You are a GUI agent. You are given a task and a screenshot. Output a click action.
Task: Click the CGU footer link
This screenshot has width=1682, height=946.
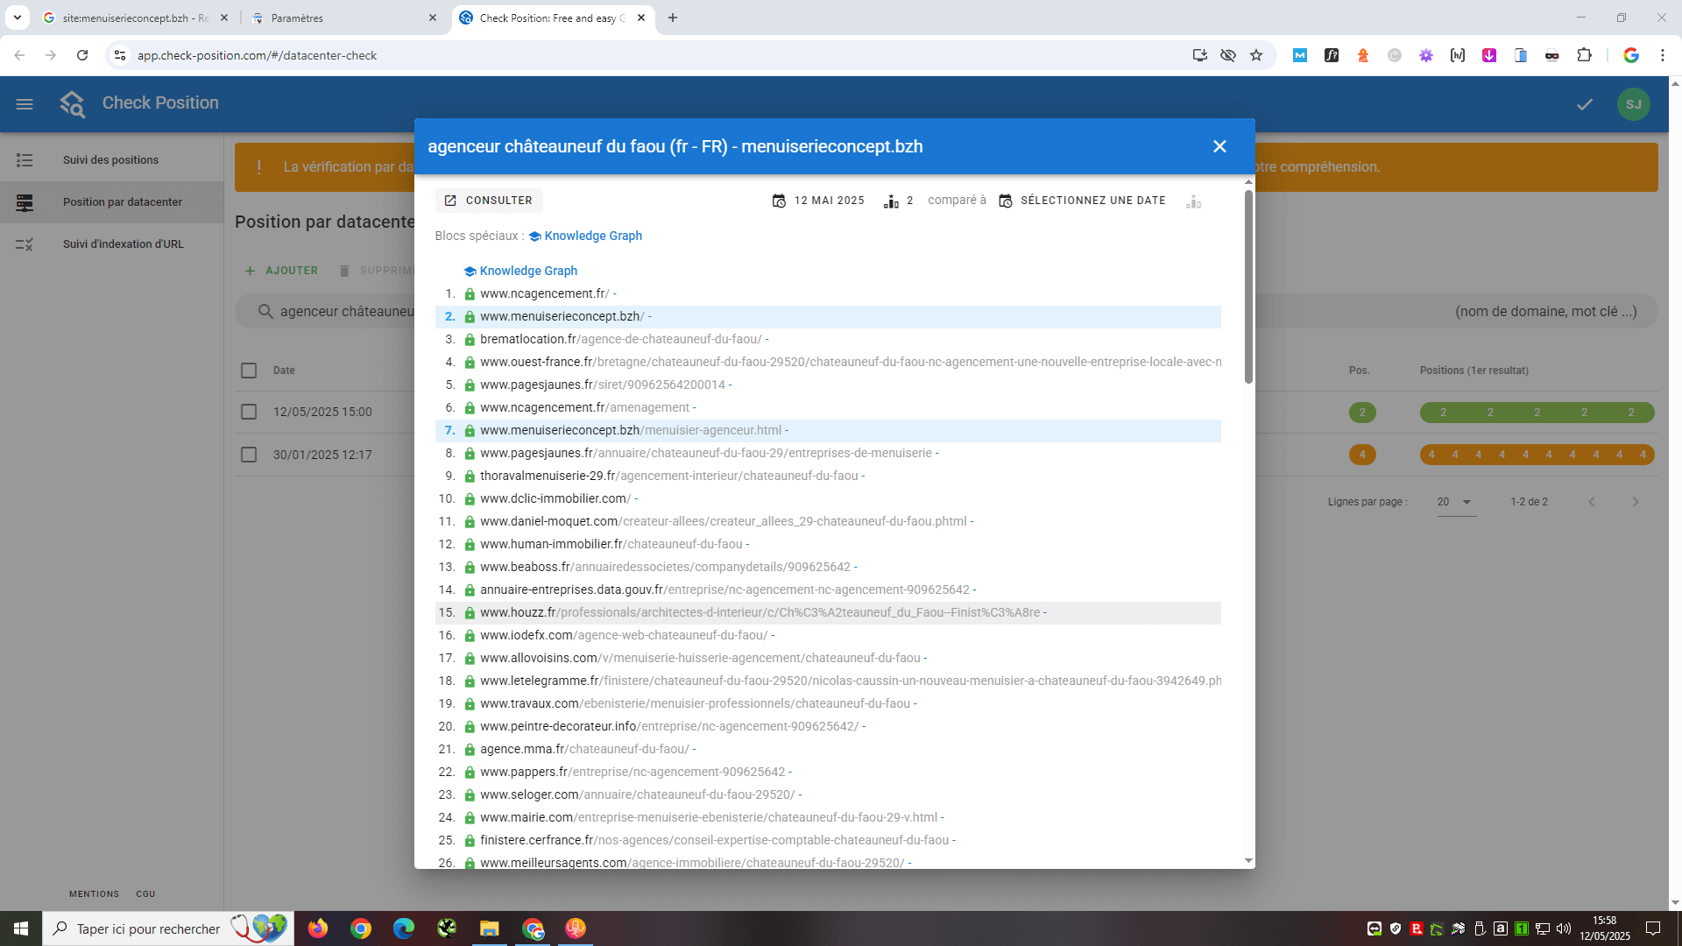click(145, 894)
